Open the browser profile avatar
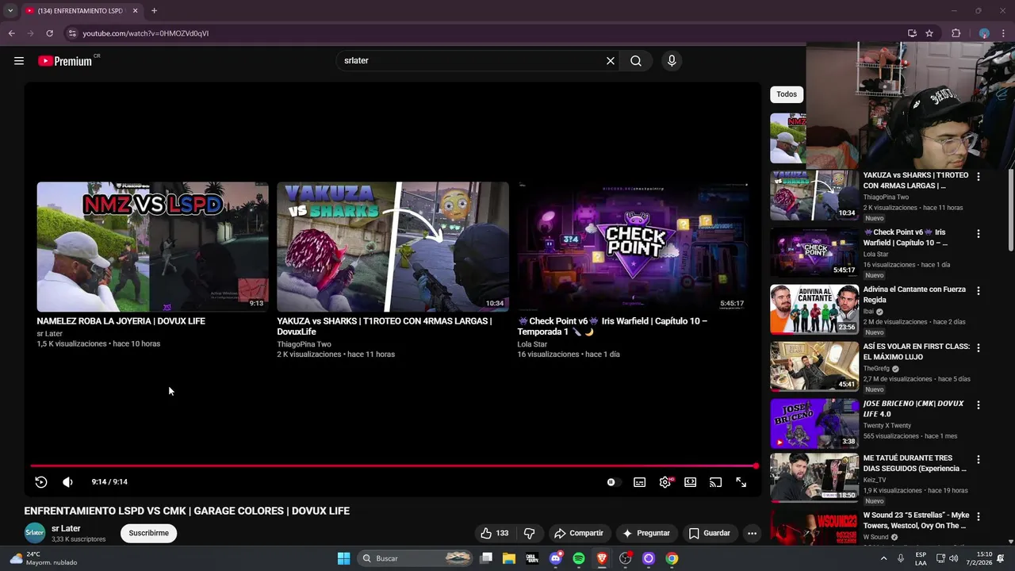Image resolution: width=1015 pixels, height=571 pixels. tap(984, 33)
